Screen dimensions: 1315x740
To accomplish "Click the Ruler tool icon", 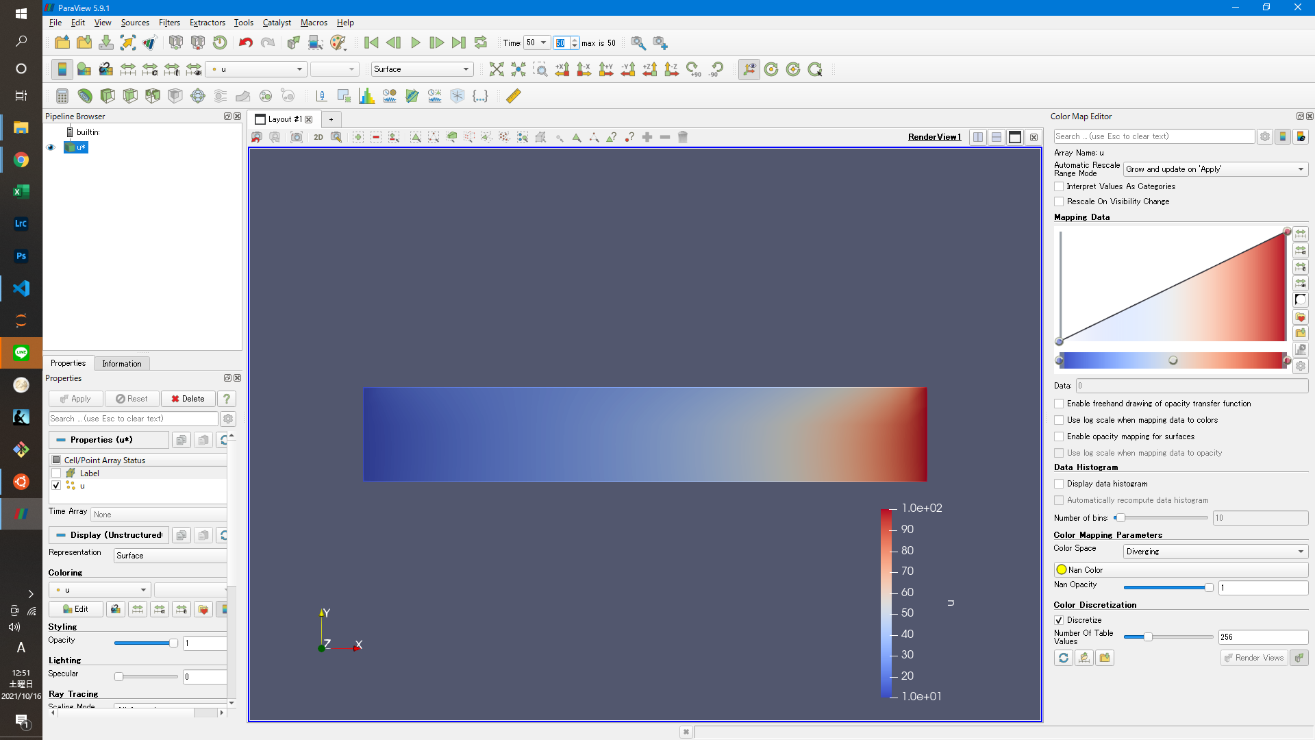I will (513, 96).
